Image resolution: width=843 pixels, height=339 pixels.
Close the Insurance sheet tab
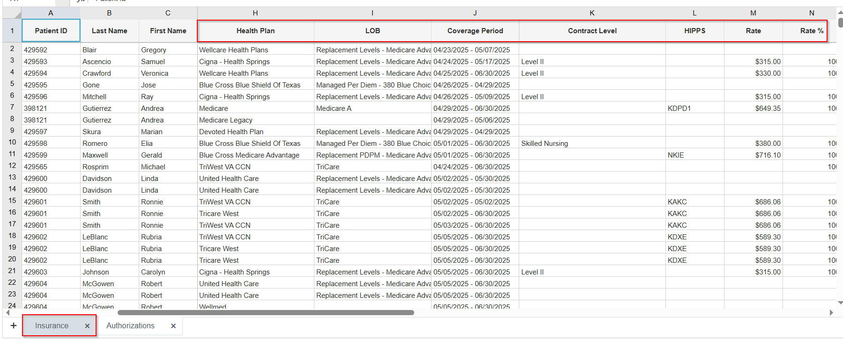click(87, 326)
